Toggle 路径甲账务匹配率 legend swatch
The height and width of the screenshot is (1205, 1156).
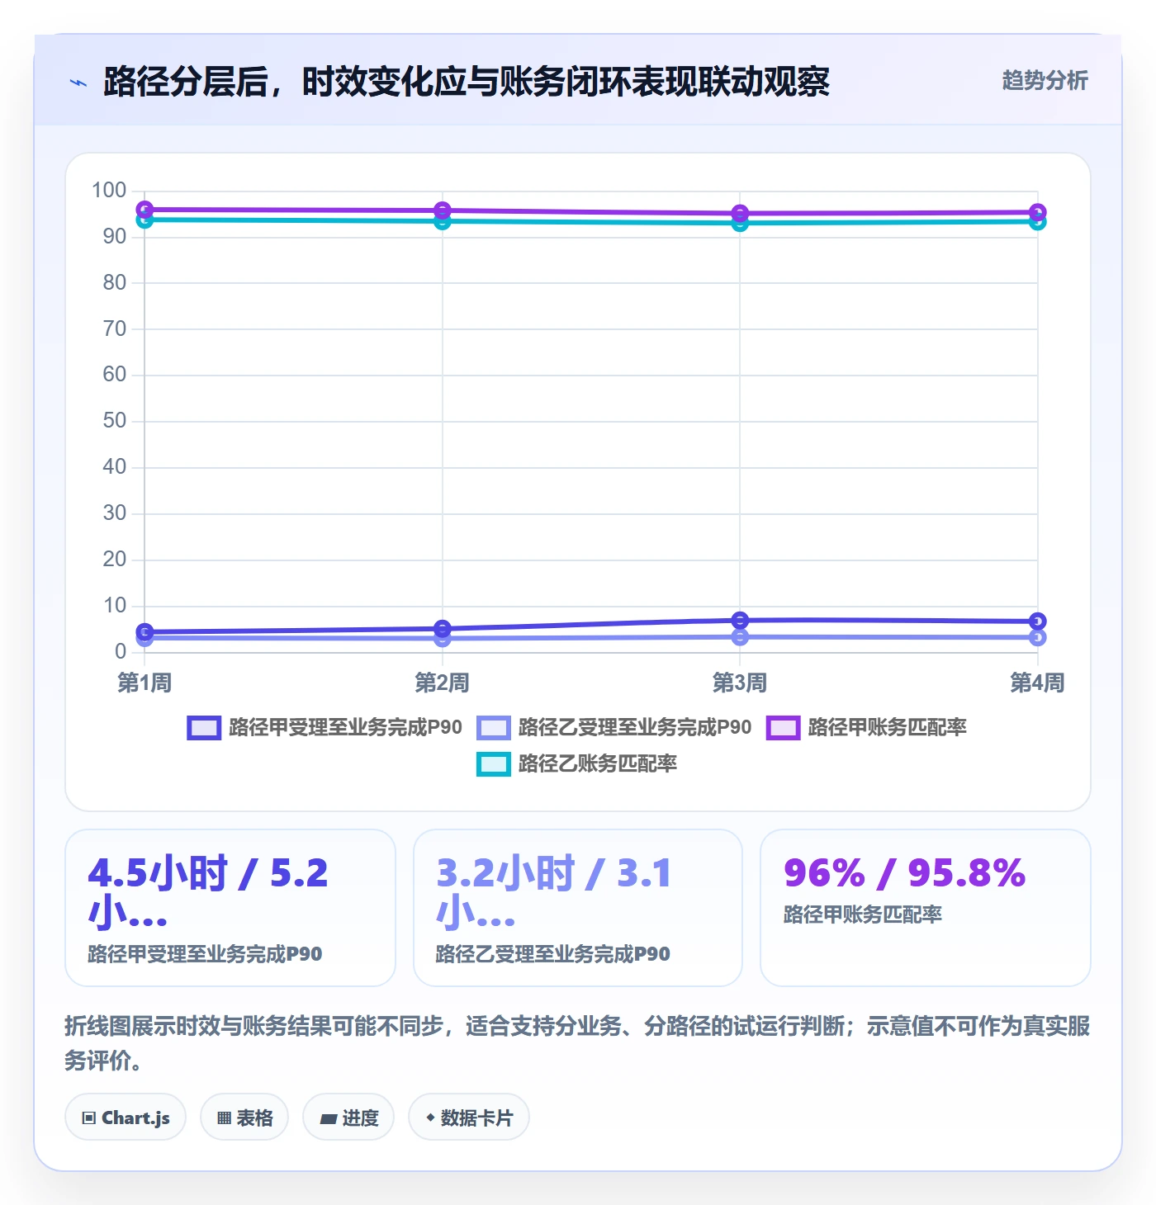click(784, 728)
